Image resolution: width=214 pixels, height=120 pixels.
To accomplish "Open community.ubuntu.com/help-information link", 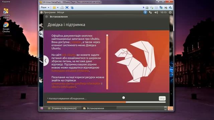I will click(76, 84).
